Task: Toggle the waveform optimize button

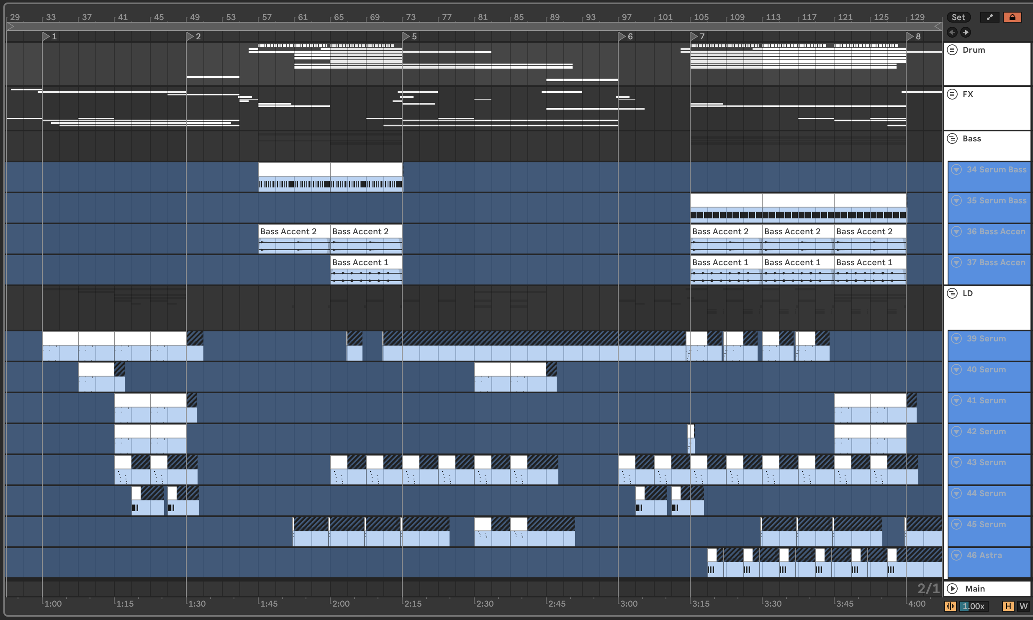Action: pos(950,606)
